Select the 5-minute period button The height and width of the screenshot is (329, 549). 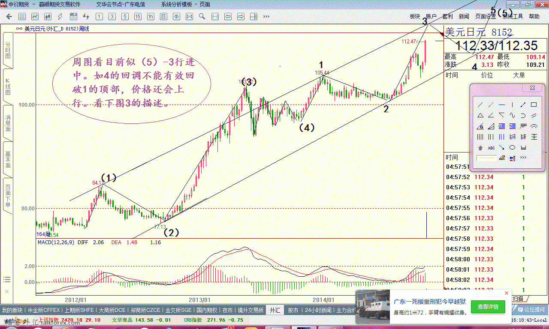point(125,17)
